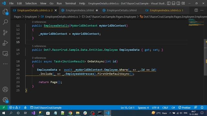Change indentation via Spaces: 4
This screenshot has height=116, width=207.
(x=143, y=108)
